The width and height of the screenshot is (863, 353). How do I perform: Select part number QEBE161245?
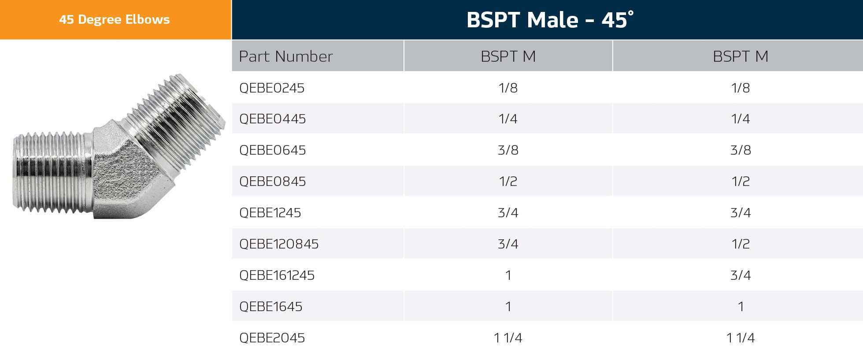(x=277, y=275)
